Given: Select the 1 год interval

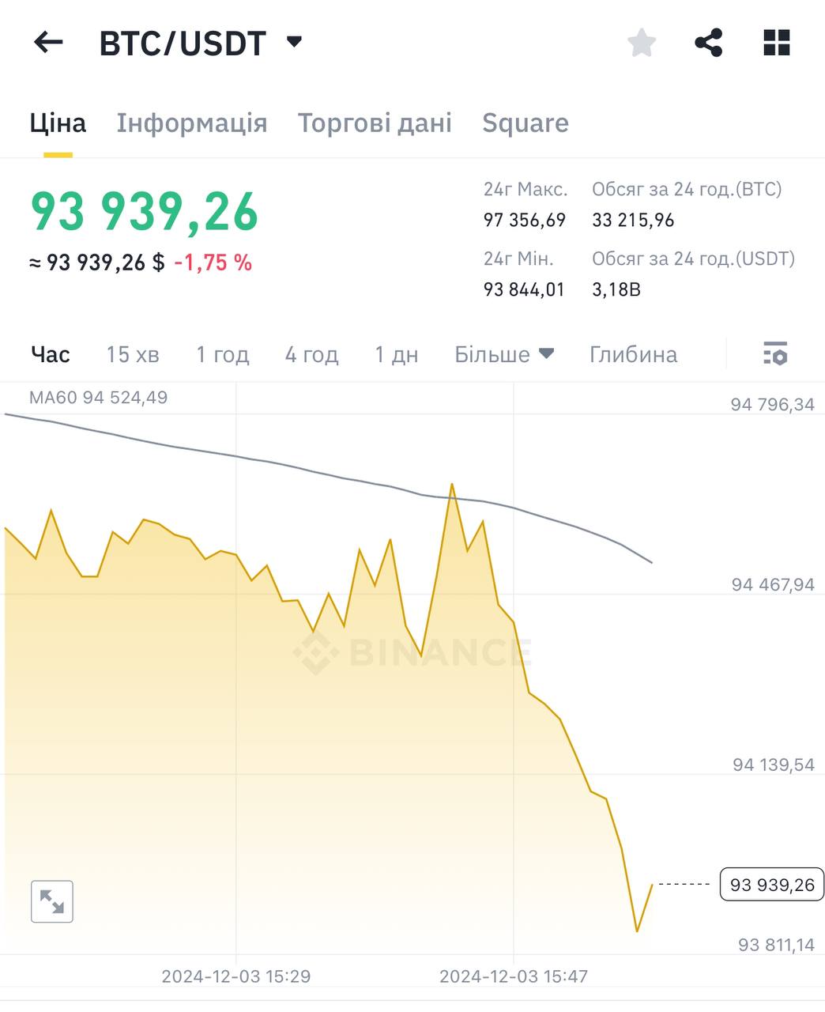Looking at the screenshot, I should pyautogui.click(x=223, y=354).
